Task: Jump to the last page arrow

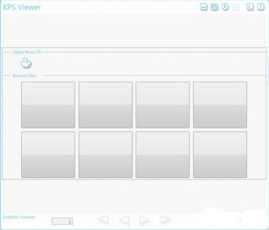Action: coord(165,220)
